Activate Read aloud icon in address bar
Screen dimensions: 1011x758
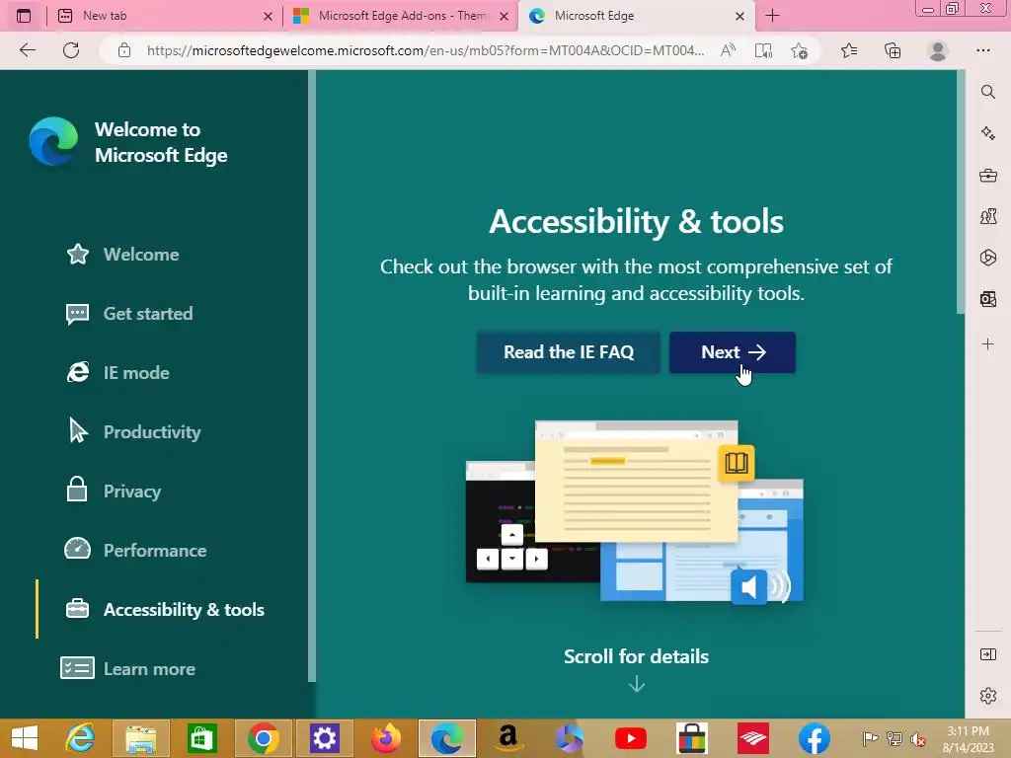728,50
